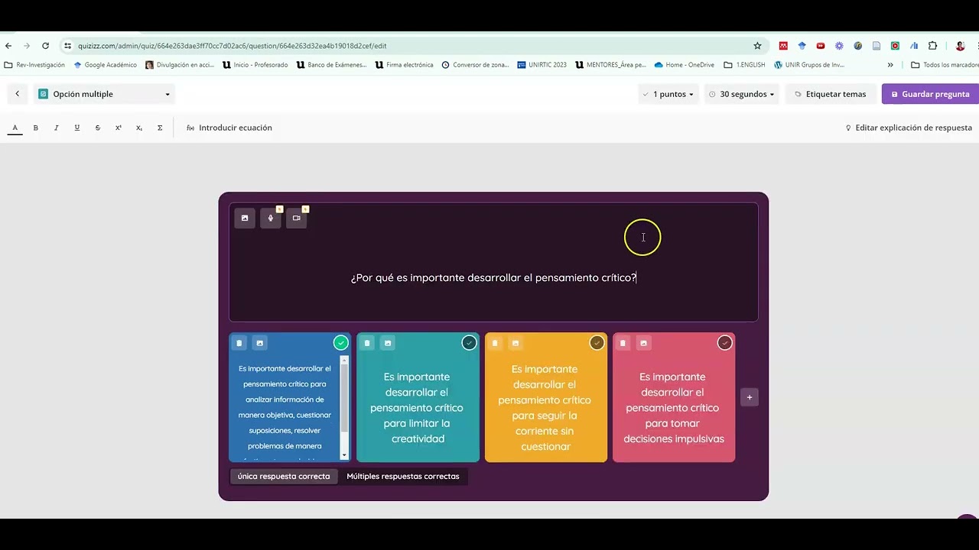Open the 'Home - OneDrive' bookmark
The image size is (979, 550).
click(x=684, y=65)
